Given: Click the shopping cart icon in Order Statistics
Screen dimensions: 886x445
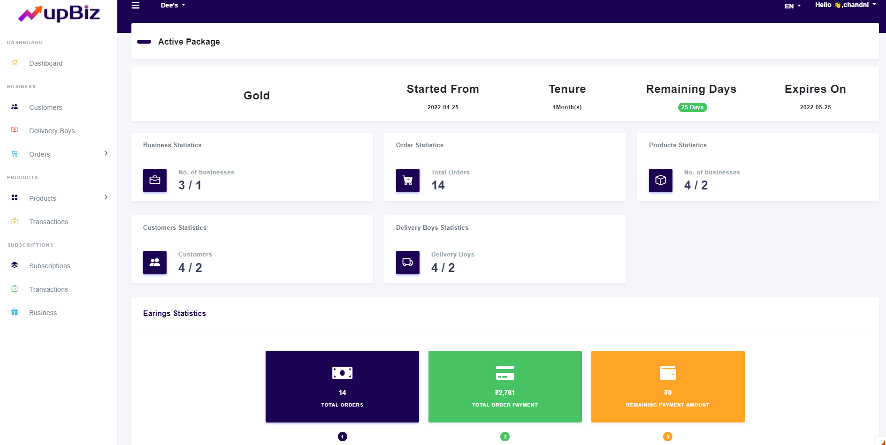Looking at the screenshot, I should coord(408,181).
